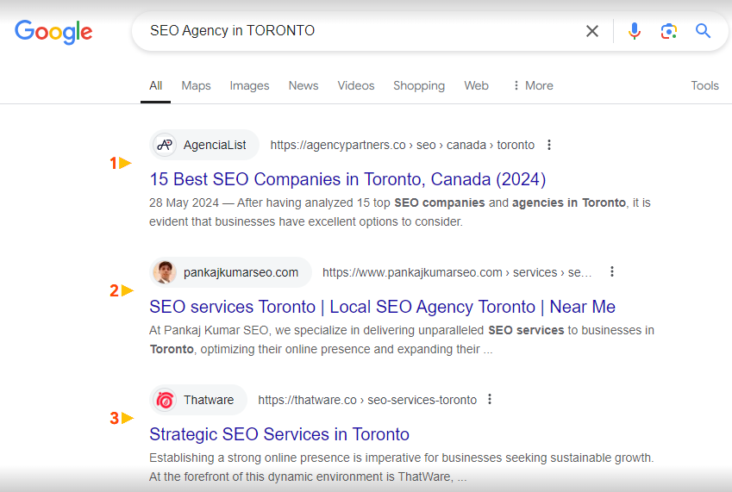Click the AgenciaList site favicon

pyautogui.click(x=165, y=145)
